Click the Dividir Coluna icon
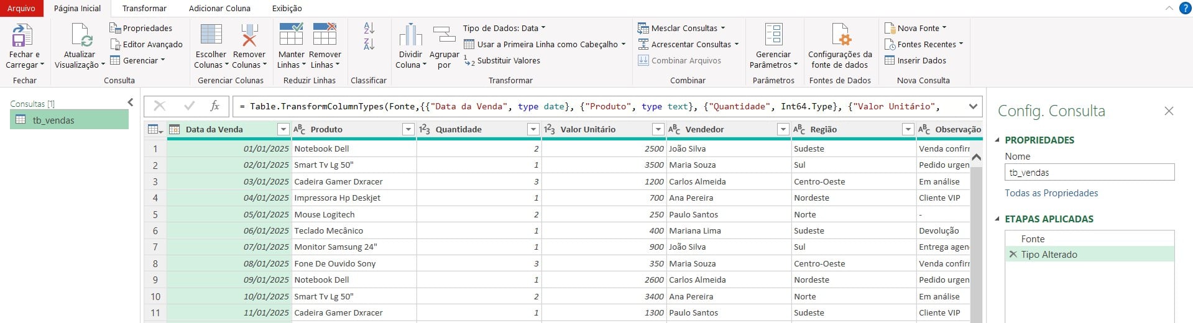Viewport: 1193px width, 323px height. [x=410, y=35]
